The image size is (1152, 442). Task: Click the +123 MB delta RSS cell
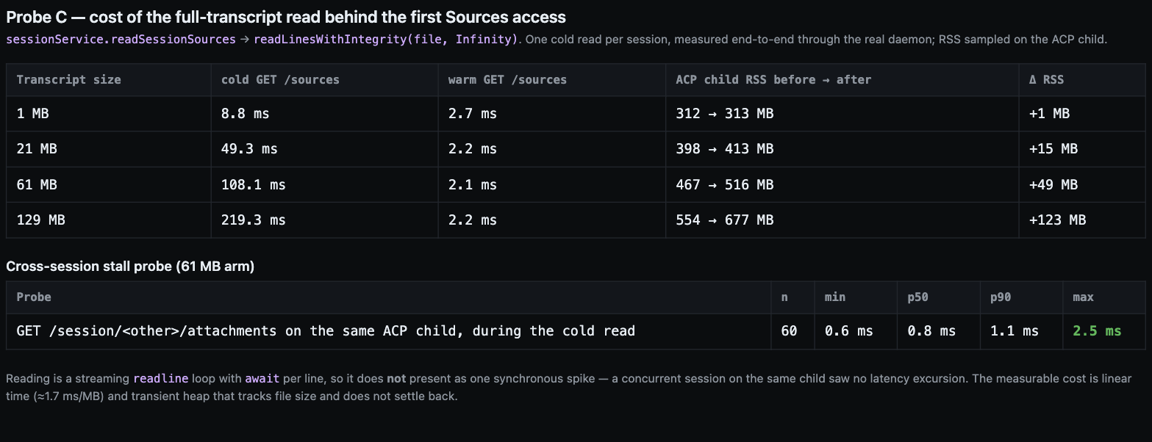[1057, 220]
